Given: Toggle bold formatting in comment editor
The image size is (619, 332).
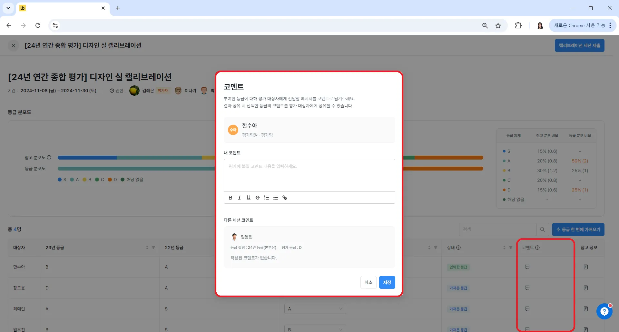Looking at the screenshot, I should click(230, 198).
